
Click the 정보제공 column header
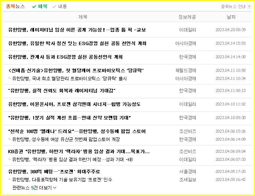[187, 17]
